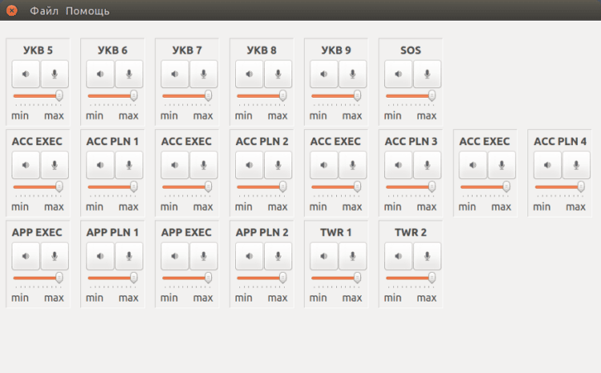Click the APP PLN 2 volume slider
601x373 pixels.
point(262,278)
